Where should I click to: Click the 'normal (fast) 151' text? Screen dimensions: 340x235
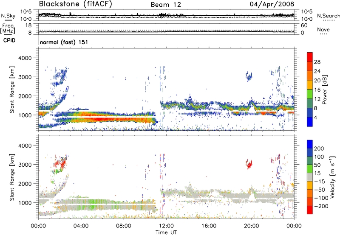click(64, 42)
